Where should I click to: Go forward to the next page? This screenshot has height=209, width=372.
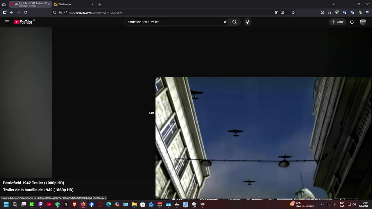tap(19, 12)
